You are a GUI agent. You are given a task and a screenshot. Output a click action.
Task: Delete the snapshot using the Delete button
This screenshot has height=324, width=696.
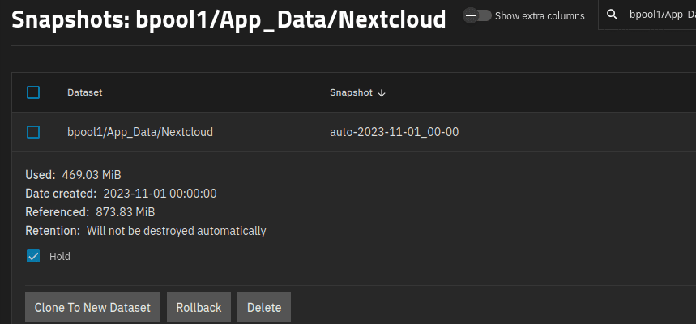264,308
